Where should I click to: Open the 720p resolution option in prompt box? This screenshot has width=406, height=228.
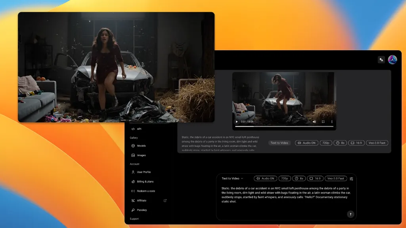[x=285, y=179]
